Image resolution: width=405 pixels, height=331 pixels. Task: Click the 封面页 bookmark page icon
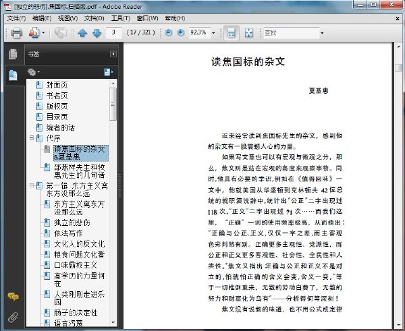coord(39,85)
